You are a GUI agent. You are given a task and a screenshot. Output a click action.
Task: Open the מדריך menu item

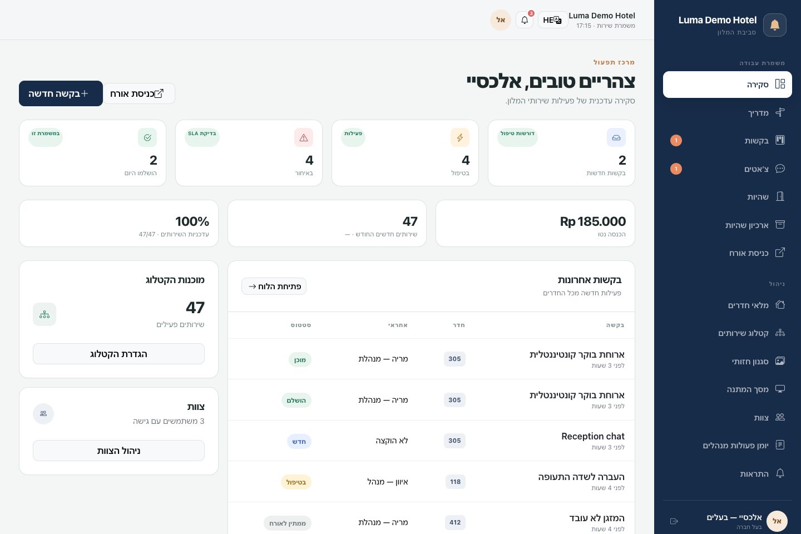click(x=728, y=112)
